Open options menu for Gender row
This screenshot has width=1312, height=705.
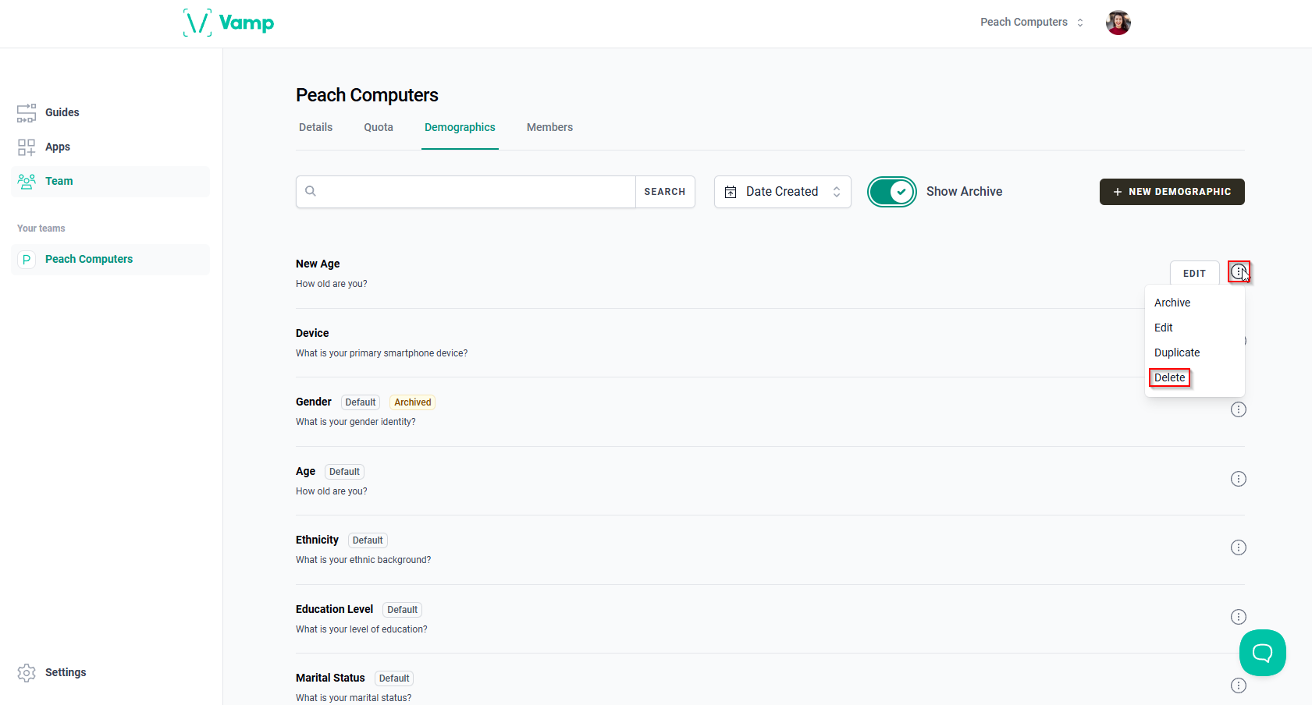(x=1239, y=409)
